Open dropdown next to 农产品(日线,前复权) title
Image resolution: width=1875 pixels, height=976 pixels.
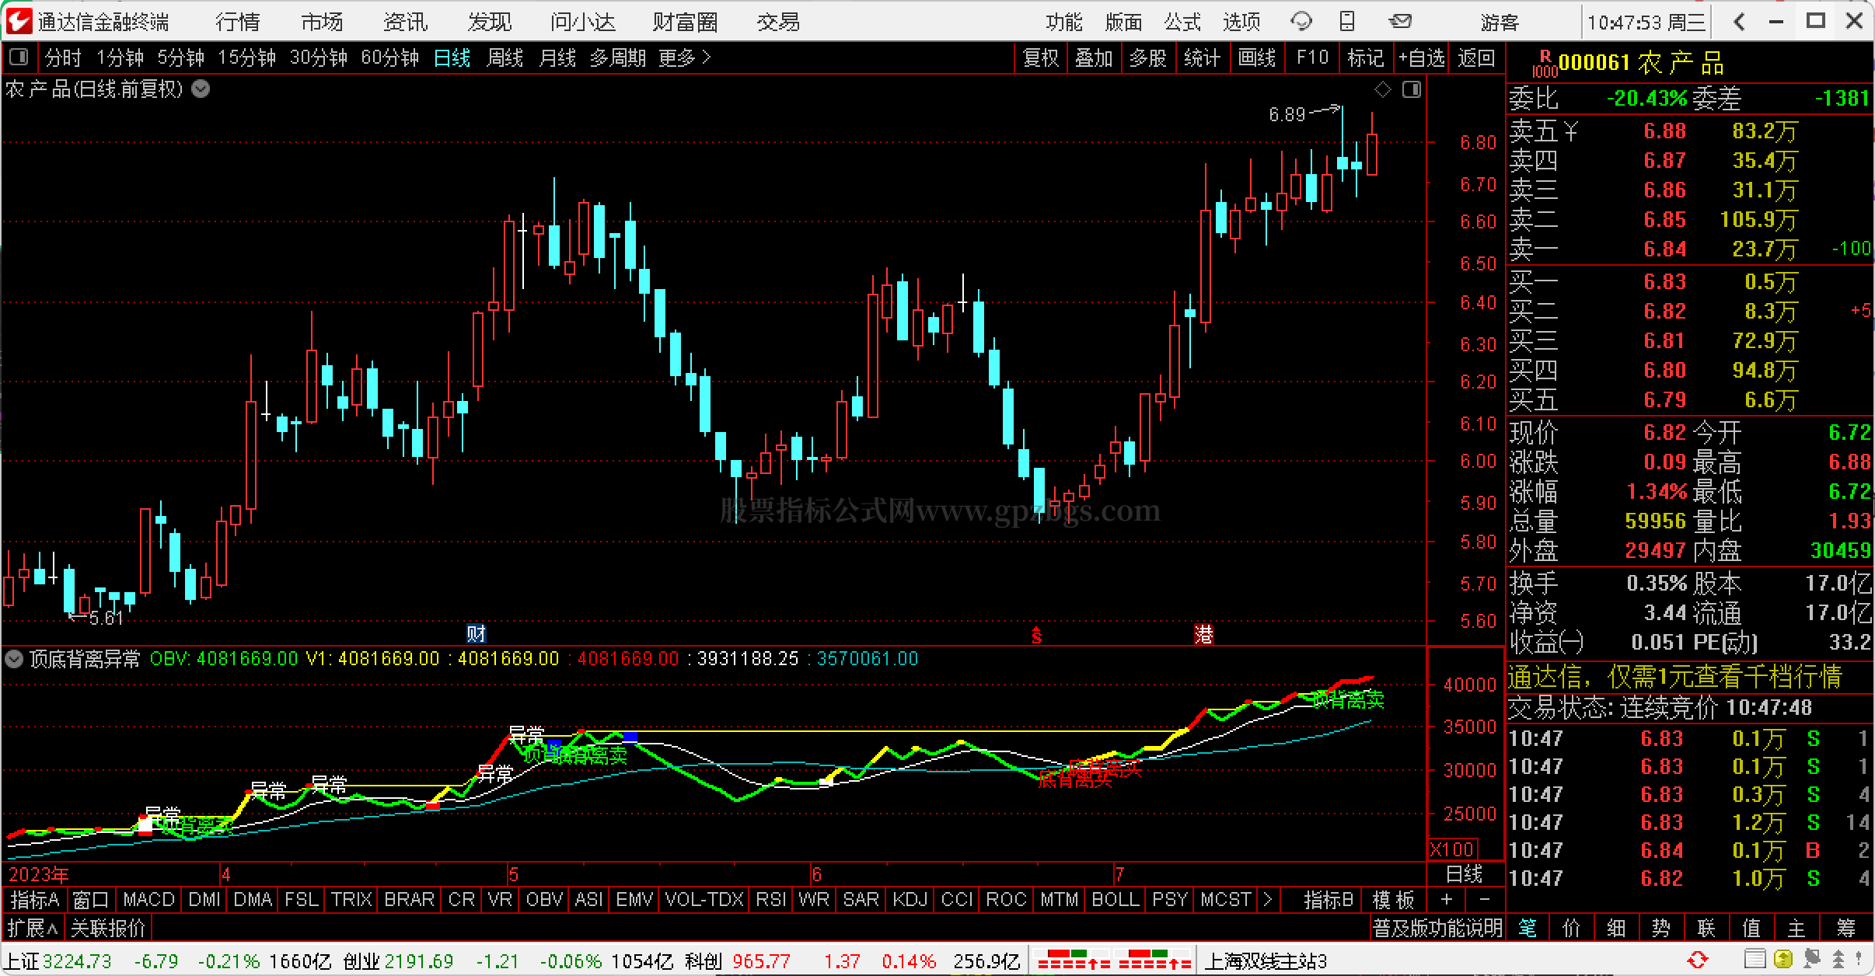[x=201, y=89]
